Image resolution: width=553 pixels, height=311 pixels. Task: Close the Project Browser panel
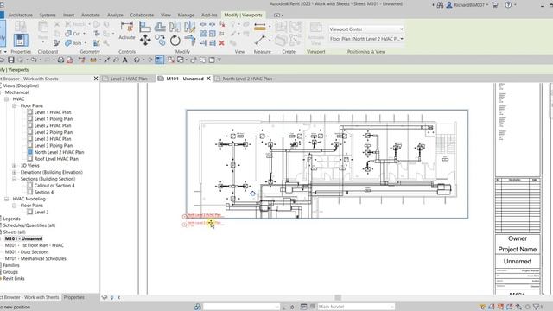(96, 79)
